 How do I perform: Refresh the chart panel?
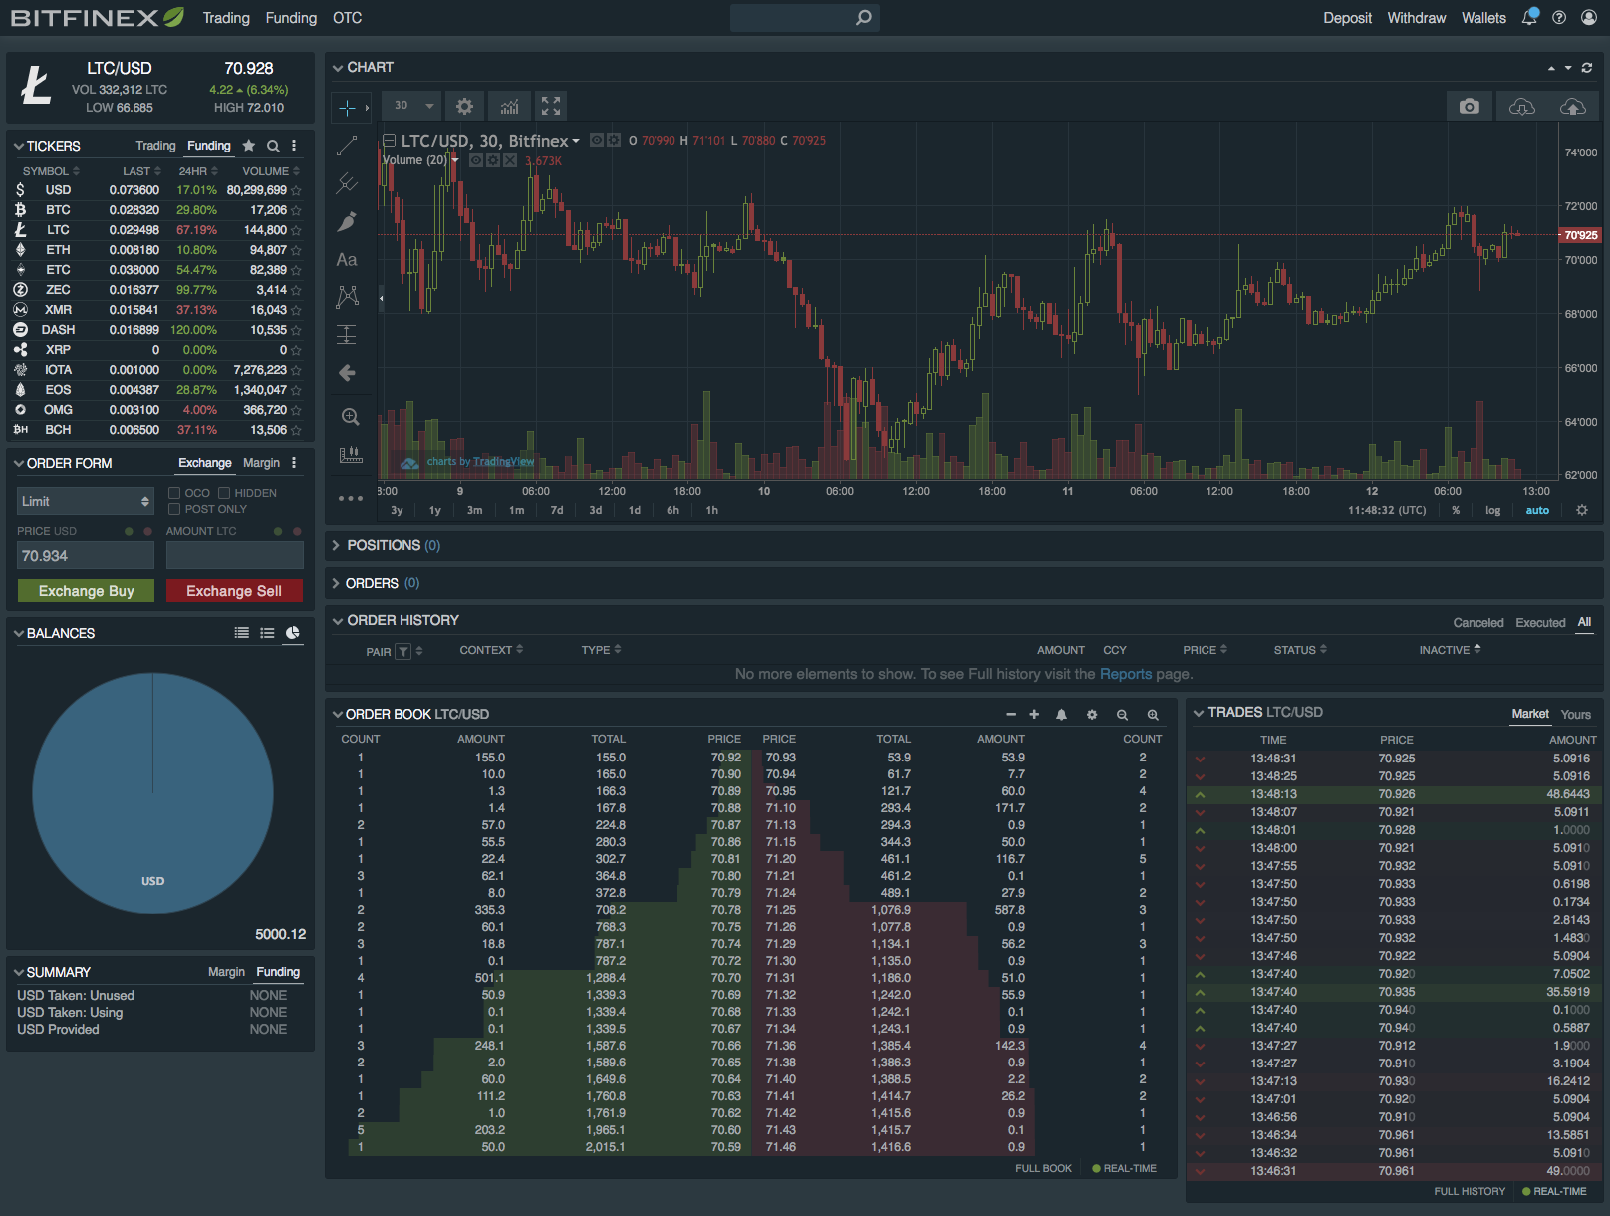tap(1587, 68)
